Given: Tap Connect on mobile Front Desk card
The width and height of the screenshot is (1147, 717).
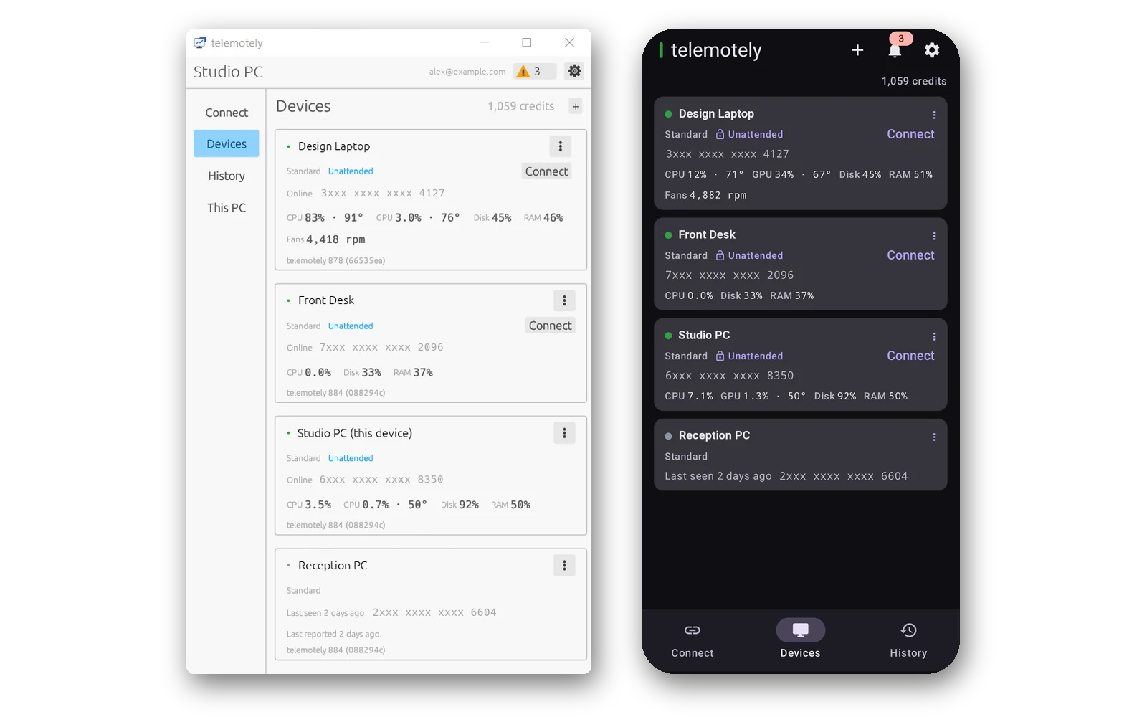Looking at the screenshot, I should [910, 255].
